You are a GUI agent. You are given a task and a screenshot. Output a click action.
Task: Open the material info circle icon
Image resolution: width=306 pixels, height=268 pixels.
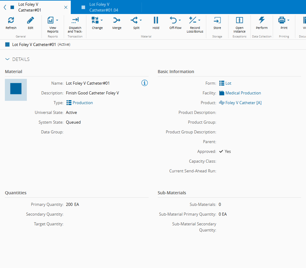pyautogui.click(x=145, y=83)
